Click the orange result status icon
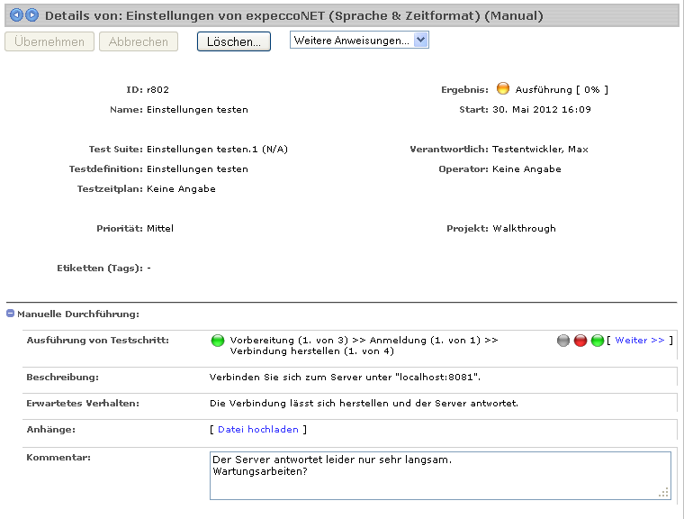684x519 pixels. point(503,89)
